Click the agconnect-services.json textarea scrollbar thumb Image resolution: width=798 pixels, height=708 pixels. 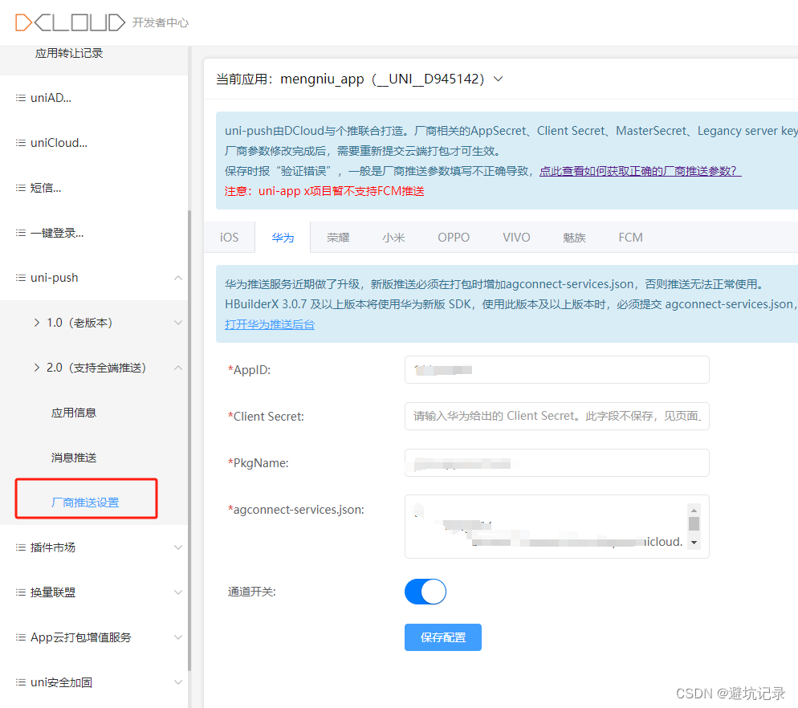click(x=694, y=523)
